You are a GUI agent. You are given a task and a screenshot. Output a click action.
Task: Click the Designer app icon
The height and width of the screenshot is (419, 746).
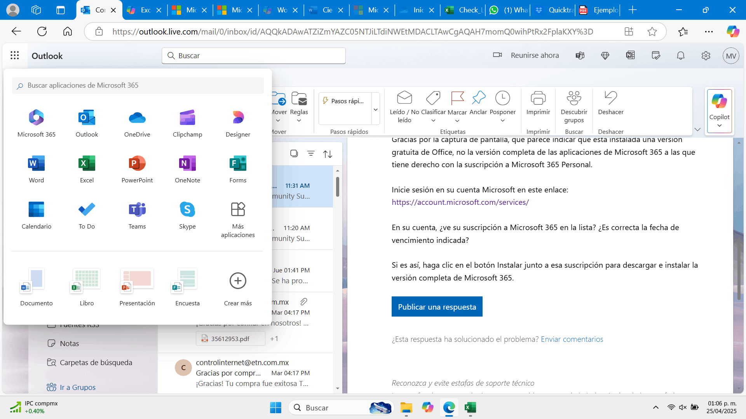click(x=238, y=123)
